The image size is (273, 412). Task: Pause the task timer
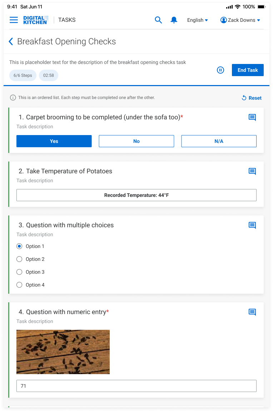click(x=220, y=70)
